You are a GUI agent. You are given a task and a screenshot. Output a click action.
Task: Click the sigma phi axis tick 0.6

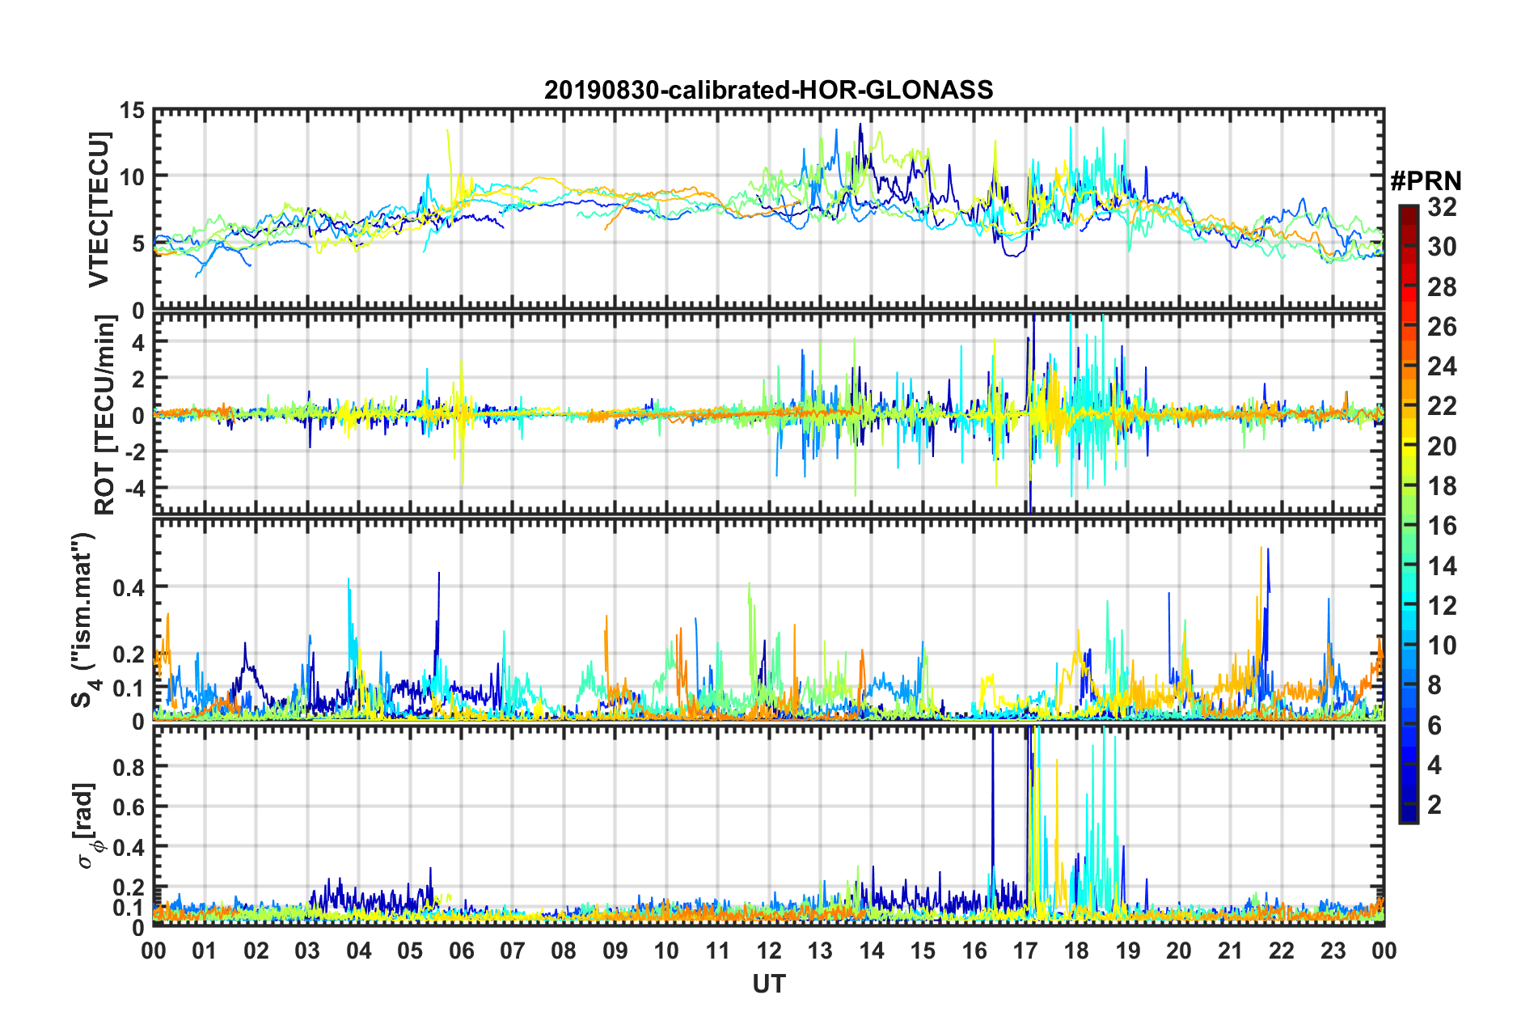(x=129, y=807)
